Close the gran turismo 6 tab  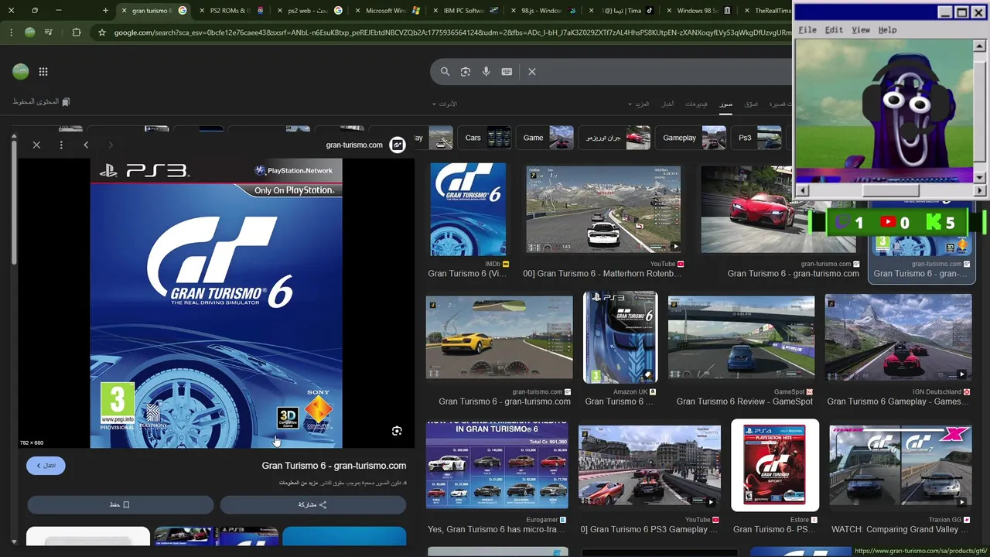(124, 11)
